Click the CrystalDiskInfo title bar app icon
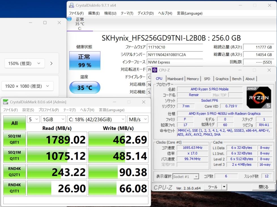 (x=72, y=5)
